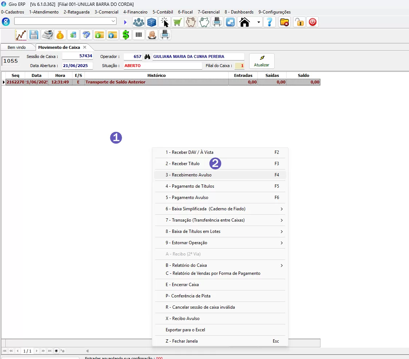Click the line chart icon
The height and width of the screenshot is (359, 409).
[21, 35]
